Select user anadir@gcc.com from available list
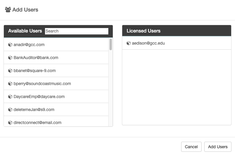Image resolution: width=235 pixels, height=155 pixels. pyautogui.click(x=29, y=45)
